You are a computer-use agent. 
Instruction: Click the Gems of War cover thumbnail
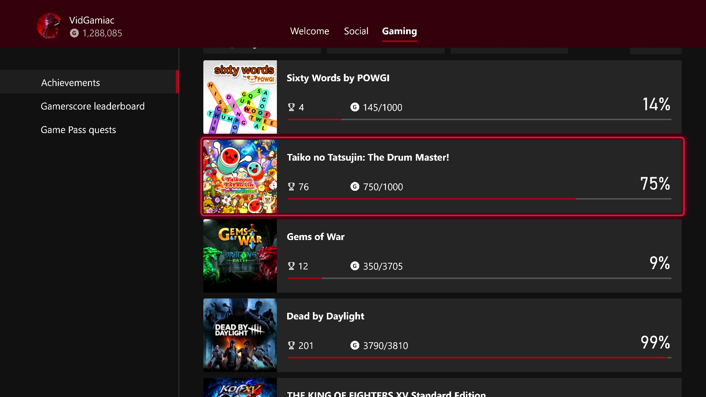click(240, 256)
